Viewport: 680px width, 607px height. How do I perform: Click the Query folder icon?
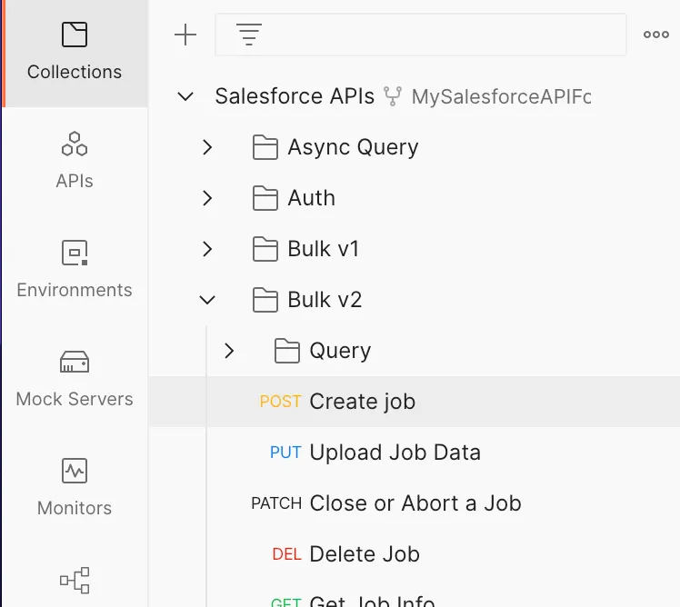[286, 351]
